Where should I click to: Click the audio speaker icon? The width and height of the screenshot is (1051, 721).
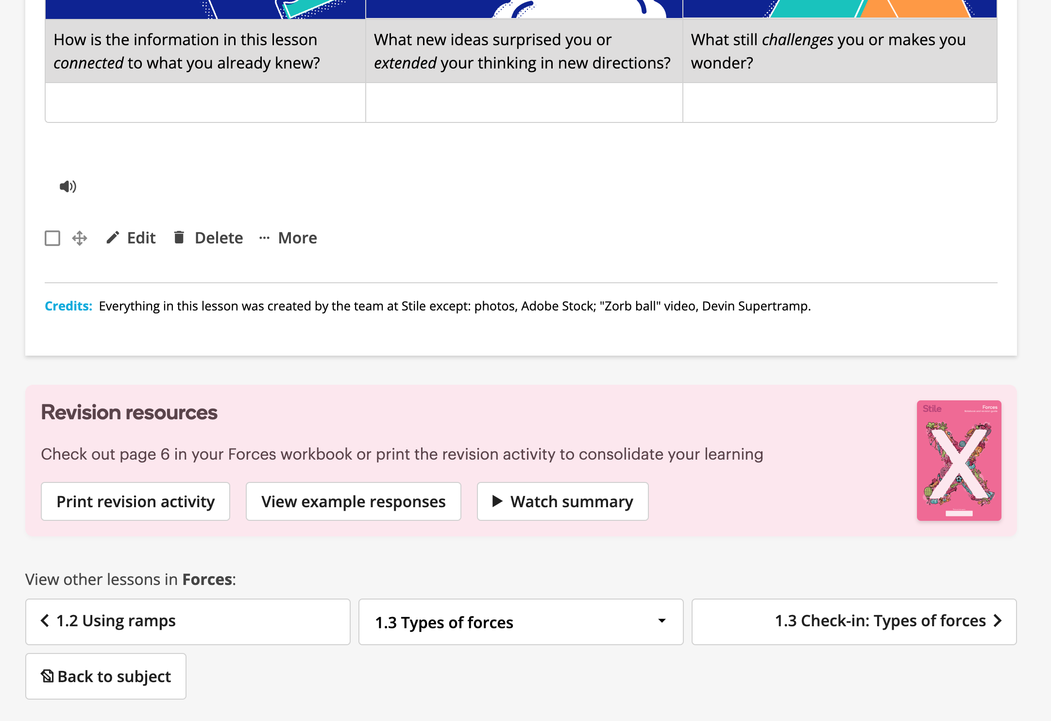point(68,187)
